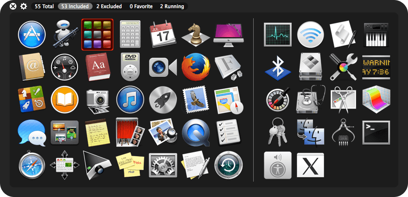This screenshot has width=408, height=197.
Task: Open Audio MIDI Setup keyboard icon
Action: [376, 35]
